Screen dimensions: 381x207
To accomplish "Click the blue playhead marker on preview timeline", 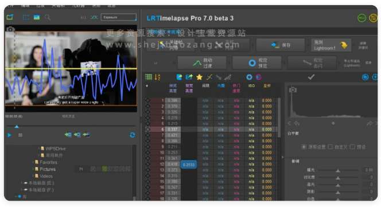I will pyautogui.click(x=17, y=126).
